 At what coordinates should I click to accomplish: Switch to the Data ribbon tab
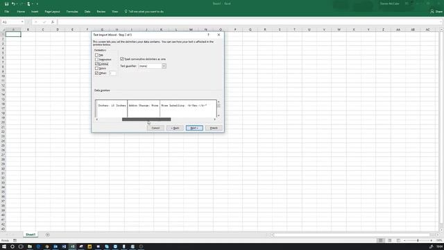tap(87, 12)
